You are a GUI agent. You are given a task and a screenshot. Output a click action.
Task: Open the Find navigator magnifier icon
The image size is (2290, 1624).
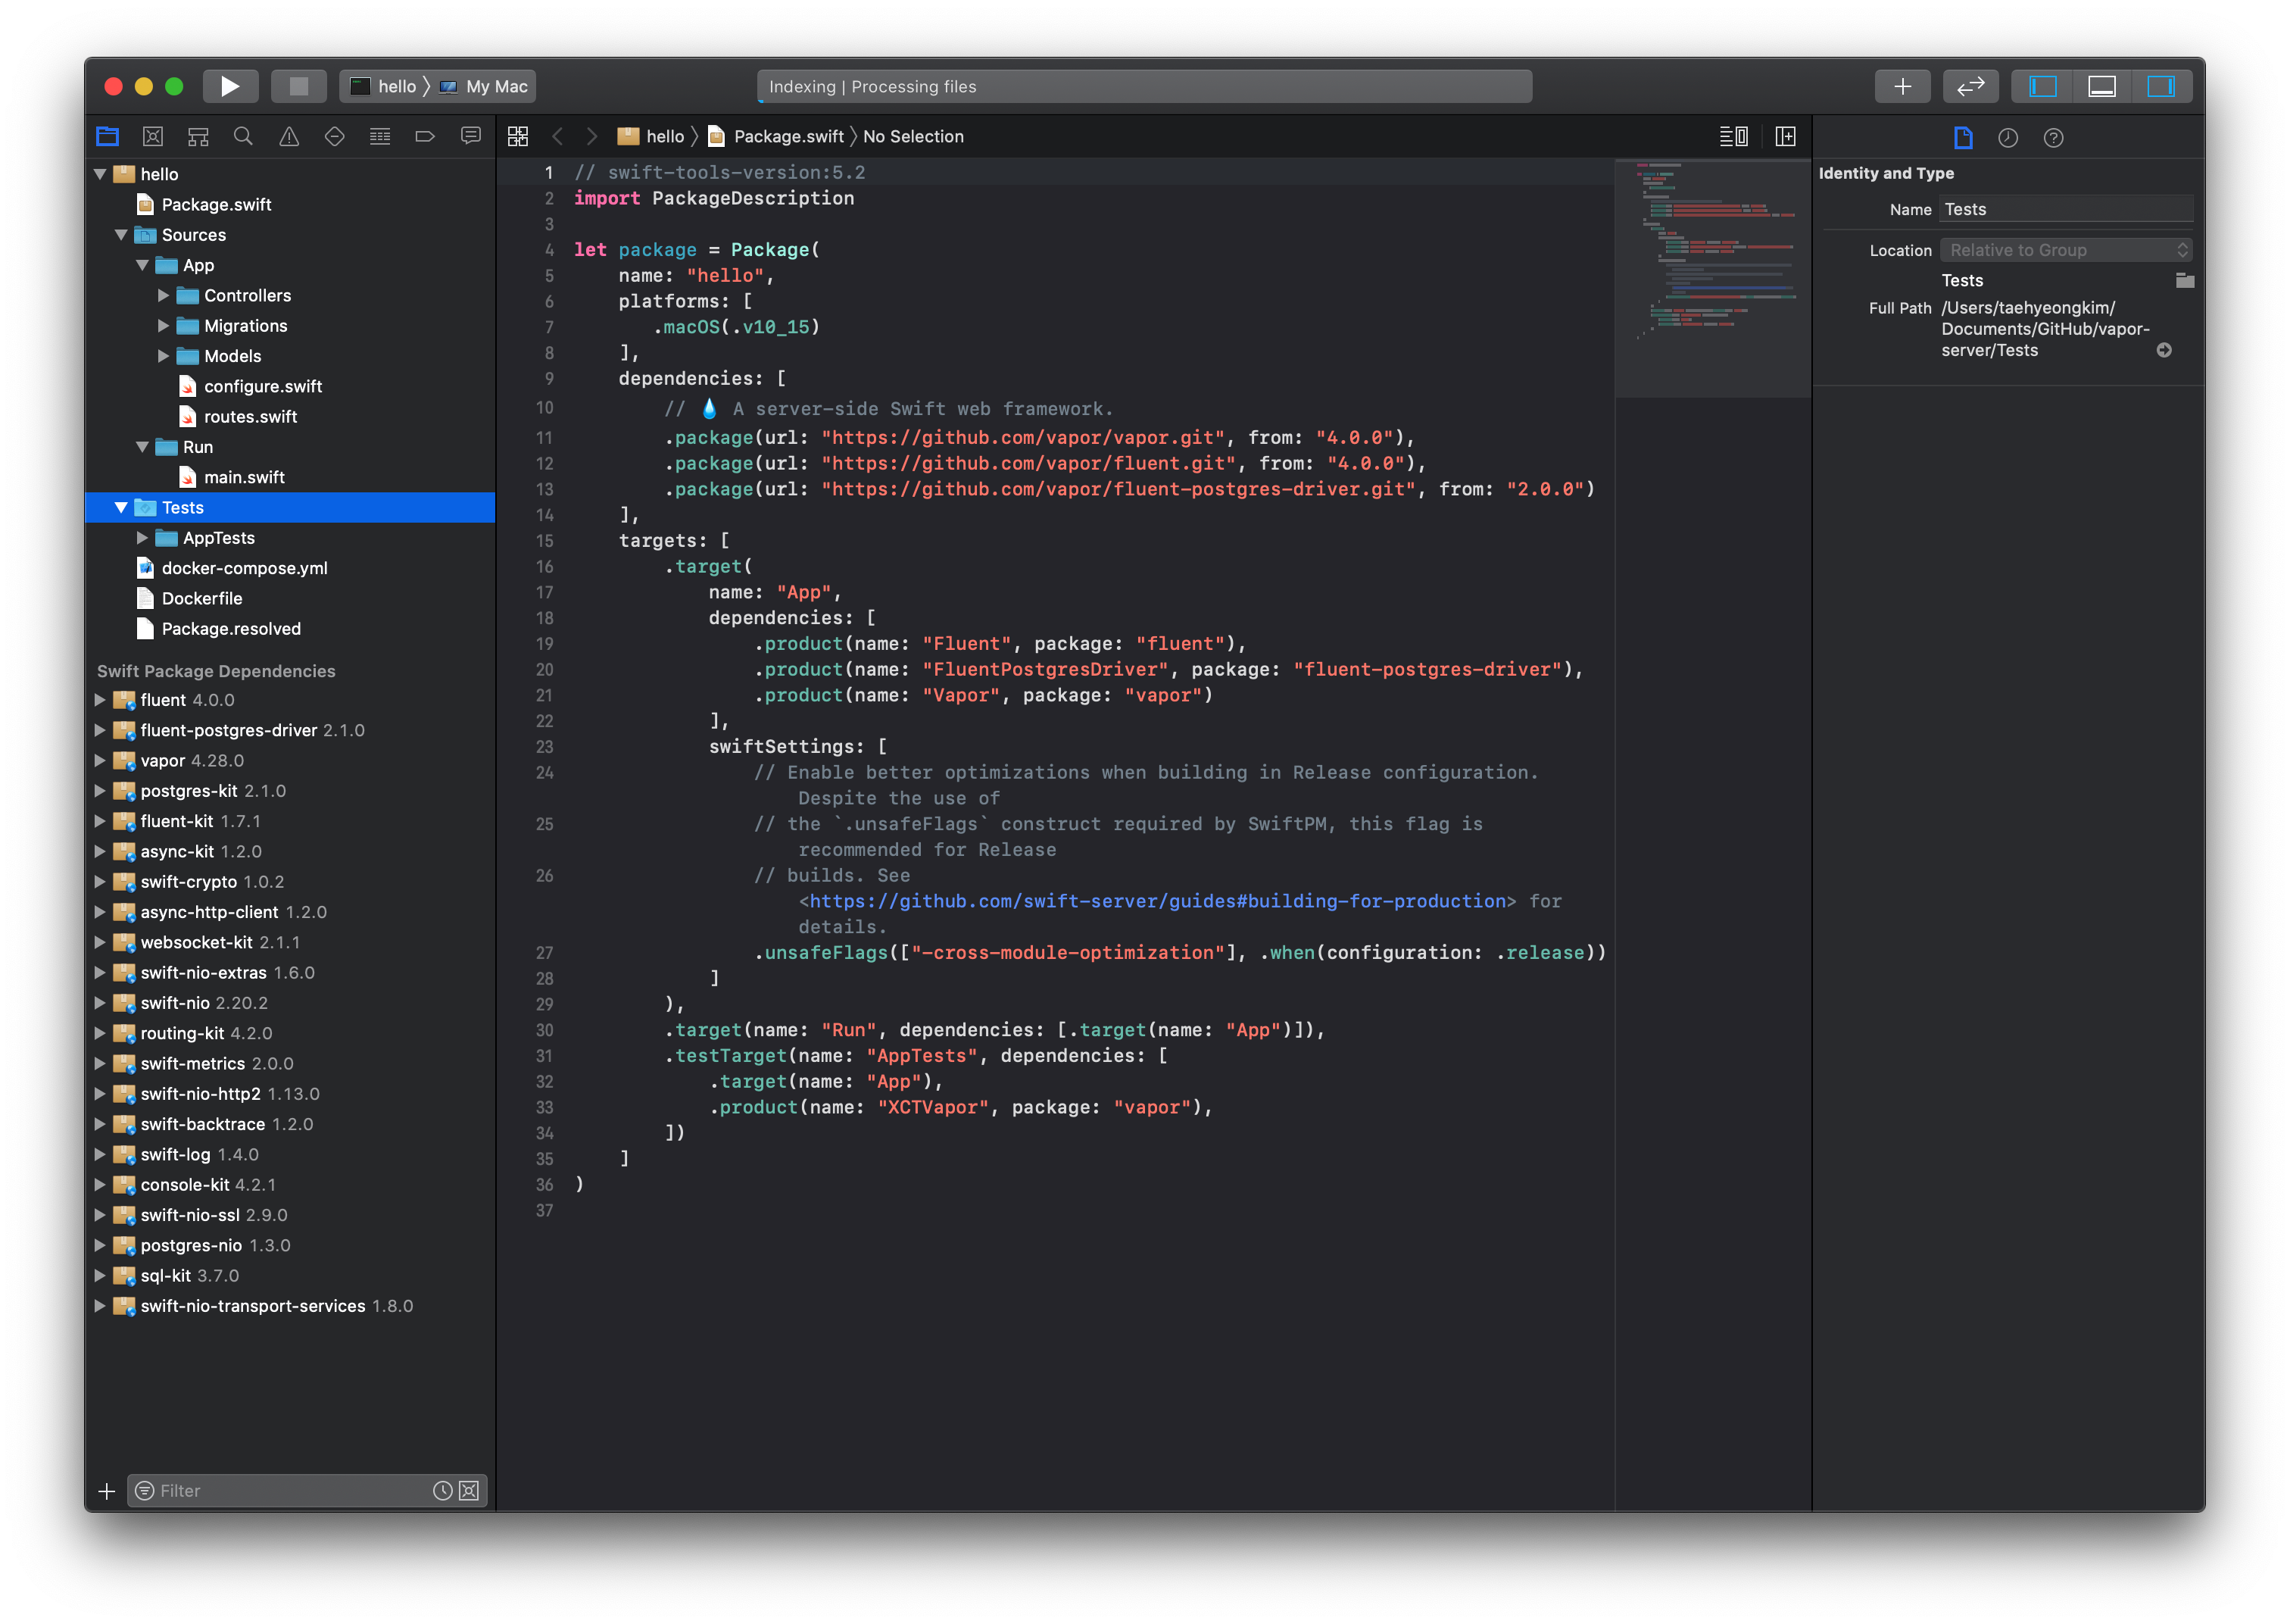pyautogui.click(x=243, y=136)
